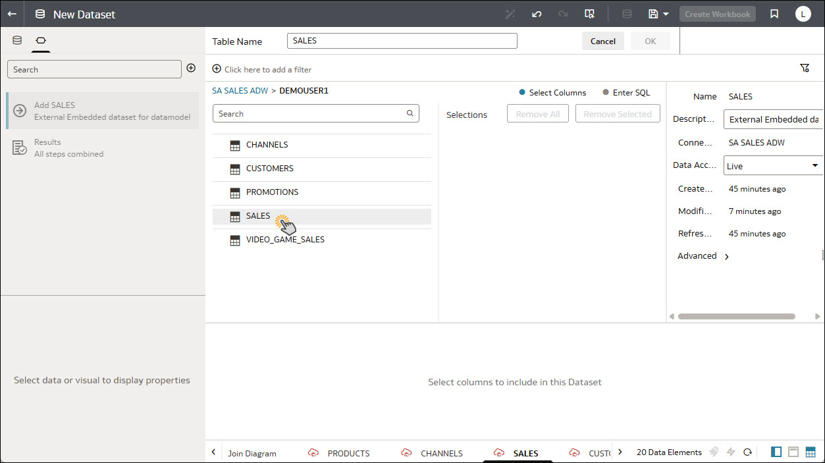Click the dataset icon beside New Dataset
Image resolution: width=825 pixels, height=463 pixels.
tap(40, 14)
